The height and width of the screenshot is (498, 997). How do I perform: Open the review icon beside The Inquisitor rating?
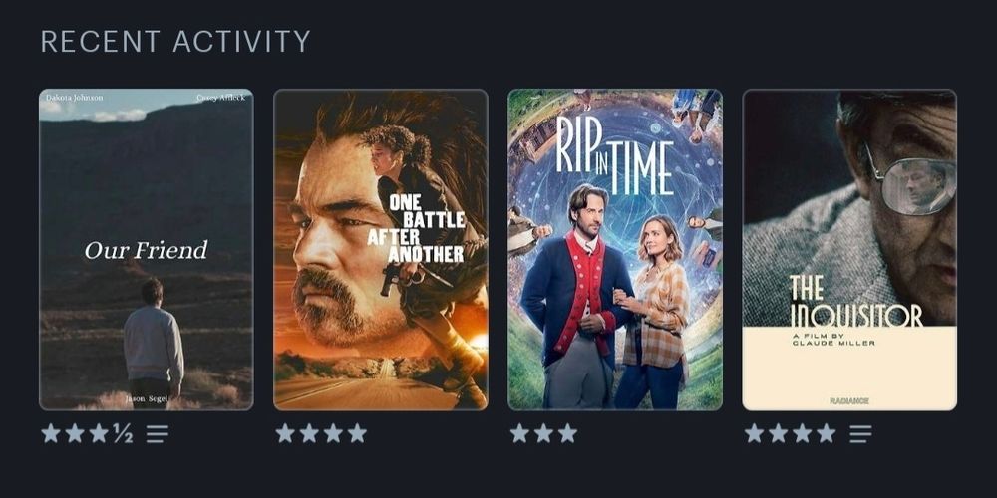[x=861, y=434]
